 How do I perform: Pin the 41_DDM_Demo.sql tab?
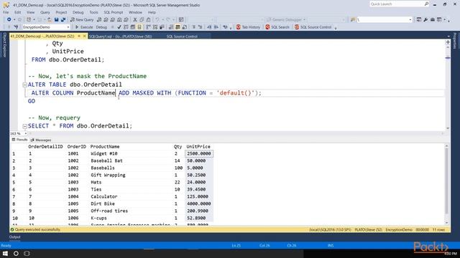pos(79,36)
